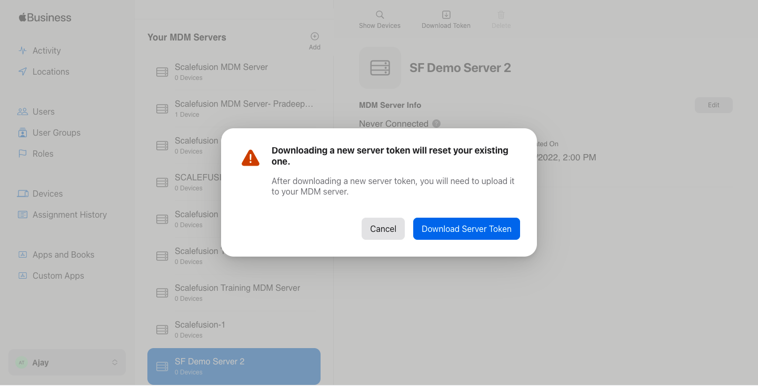Click the Roles flag icon
Image resolution: width=758 pixels, height=387 pixels.
click(x=23, y=154)
